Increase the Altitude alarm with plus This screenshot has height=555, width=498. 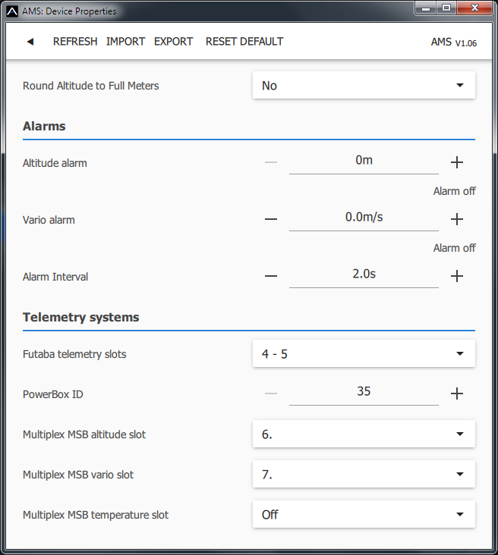point(456,162)
